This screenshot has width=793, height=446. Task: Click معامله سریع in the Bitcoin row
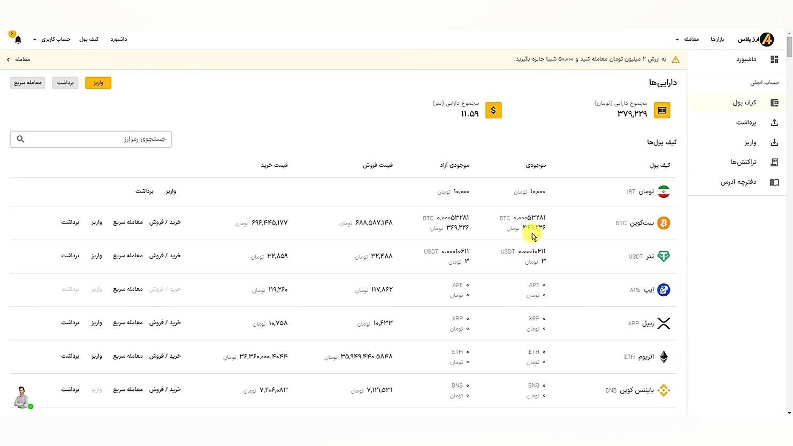pyautogui.click(x=128, y=222)
